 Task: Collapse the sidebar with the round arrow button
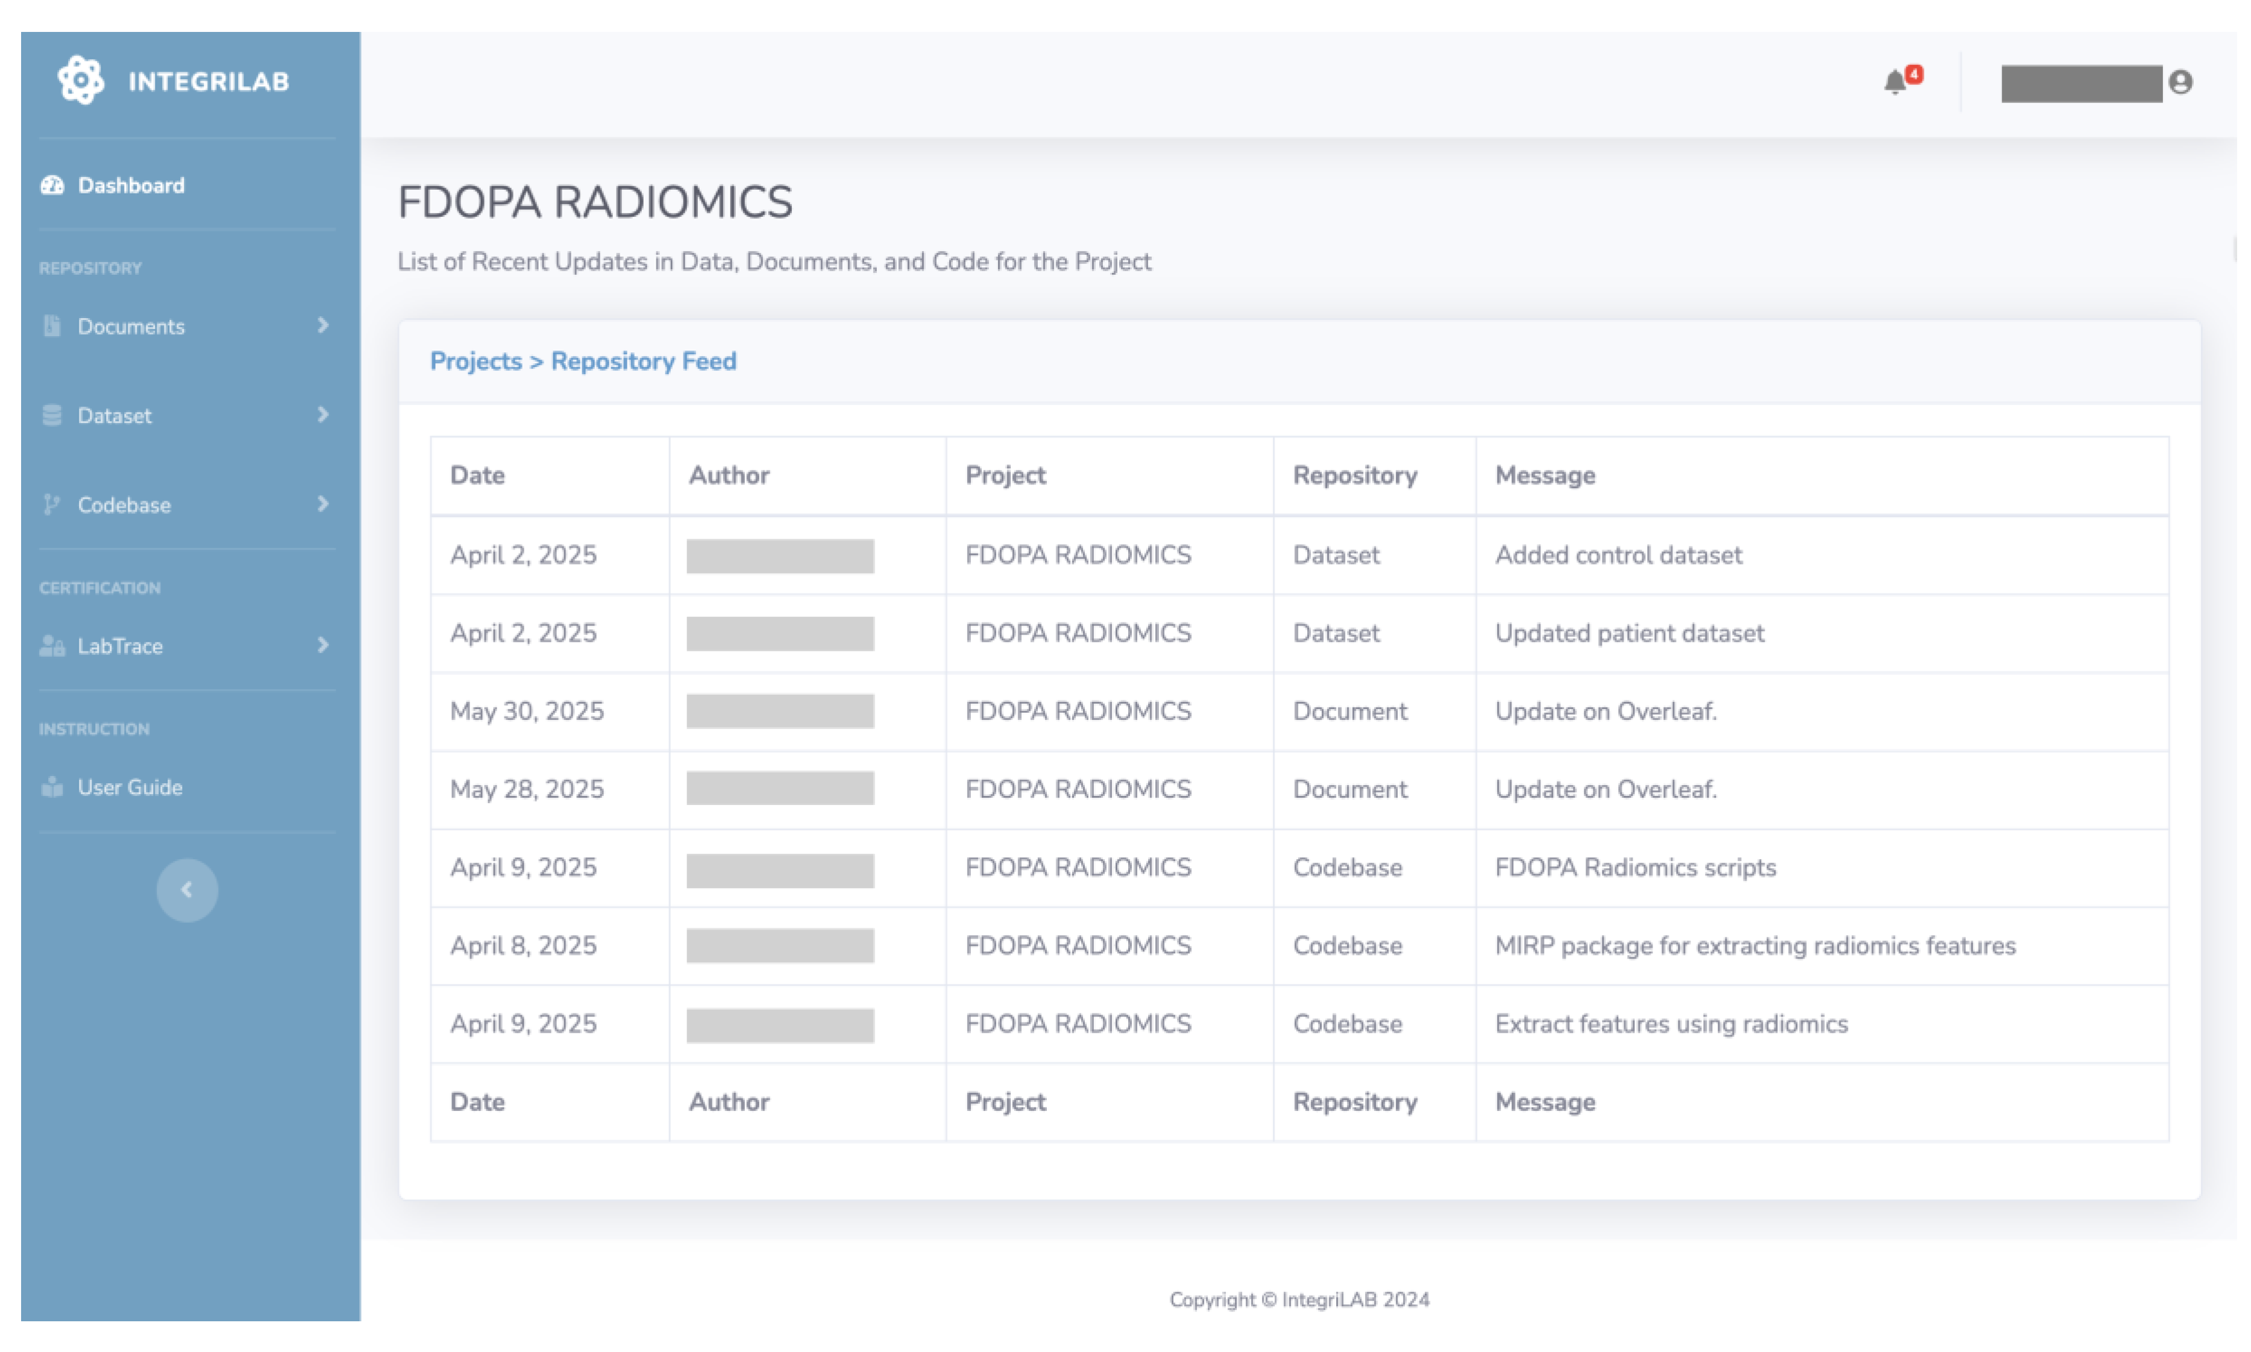click(187, 890)
